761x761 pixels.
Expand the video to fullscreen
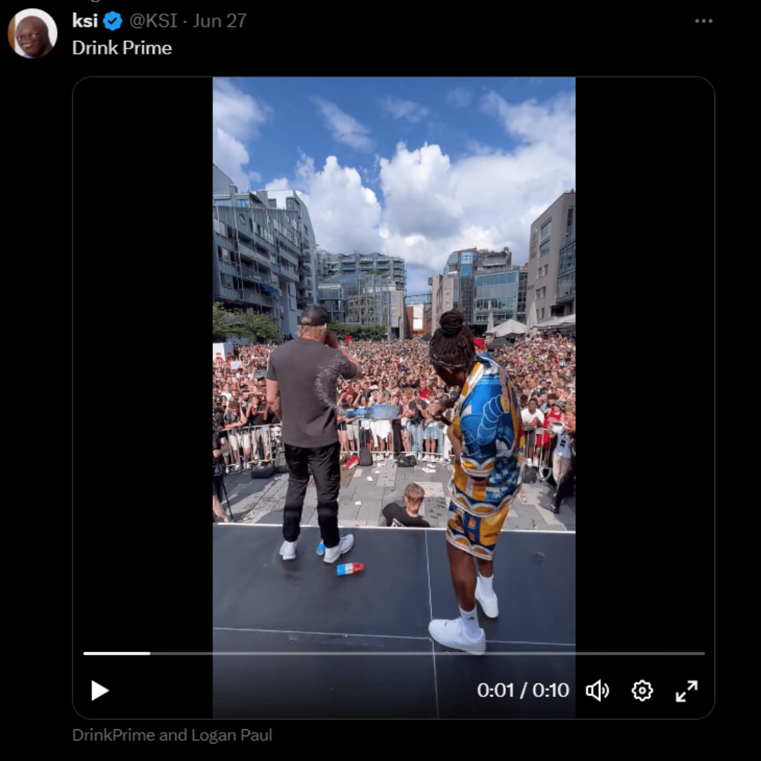[x=687, y=690]
